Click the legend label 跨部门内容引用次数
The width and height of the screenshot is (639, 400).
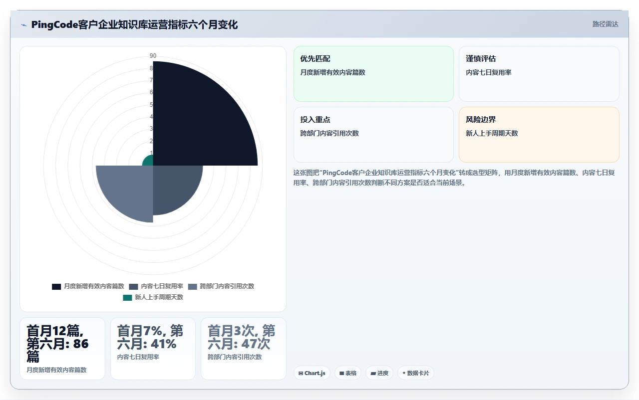point(227,286)
